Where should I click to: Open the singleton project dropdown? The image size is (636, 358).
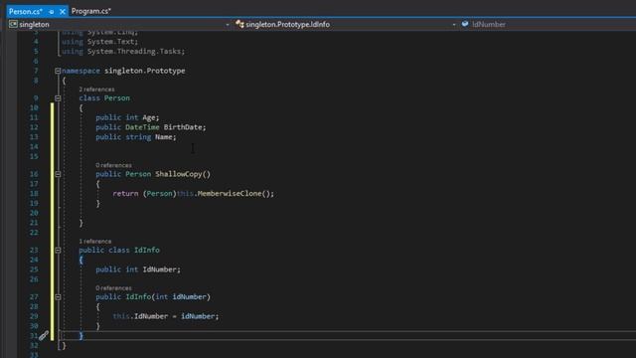[x=228, y=25]
